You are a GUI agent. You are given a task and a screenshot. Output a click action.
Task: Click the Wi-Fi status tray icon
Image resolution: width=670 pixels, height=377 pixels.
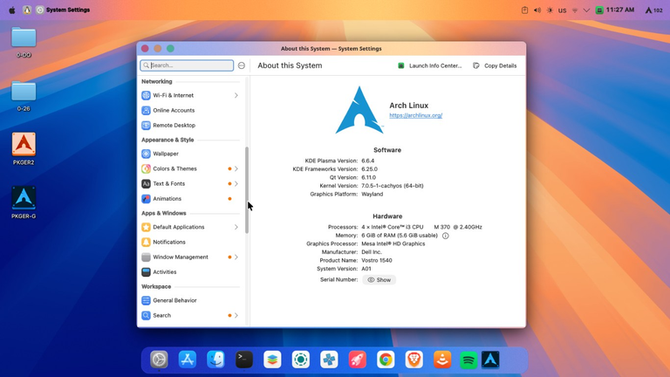pos(575,10)
